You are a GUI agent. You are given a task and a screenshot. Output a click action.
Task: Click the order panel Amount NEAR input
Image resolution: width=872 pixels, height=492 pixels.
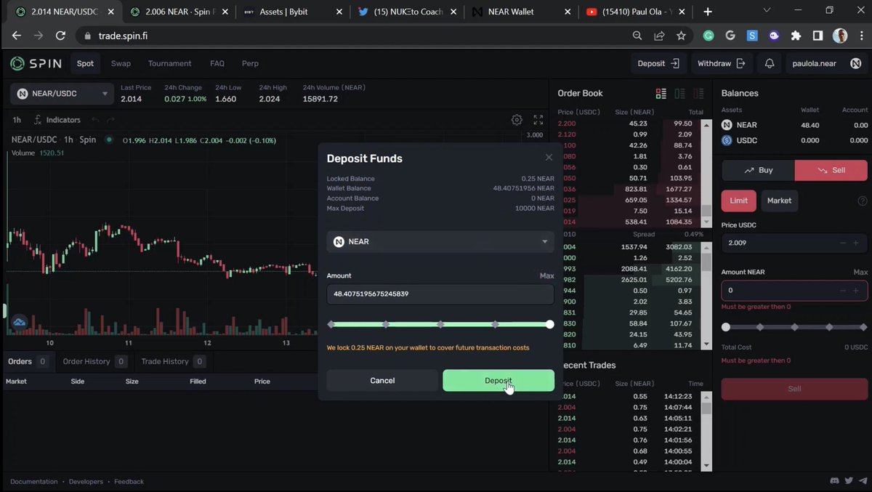coord(794,290)
